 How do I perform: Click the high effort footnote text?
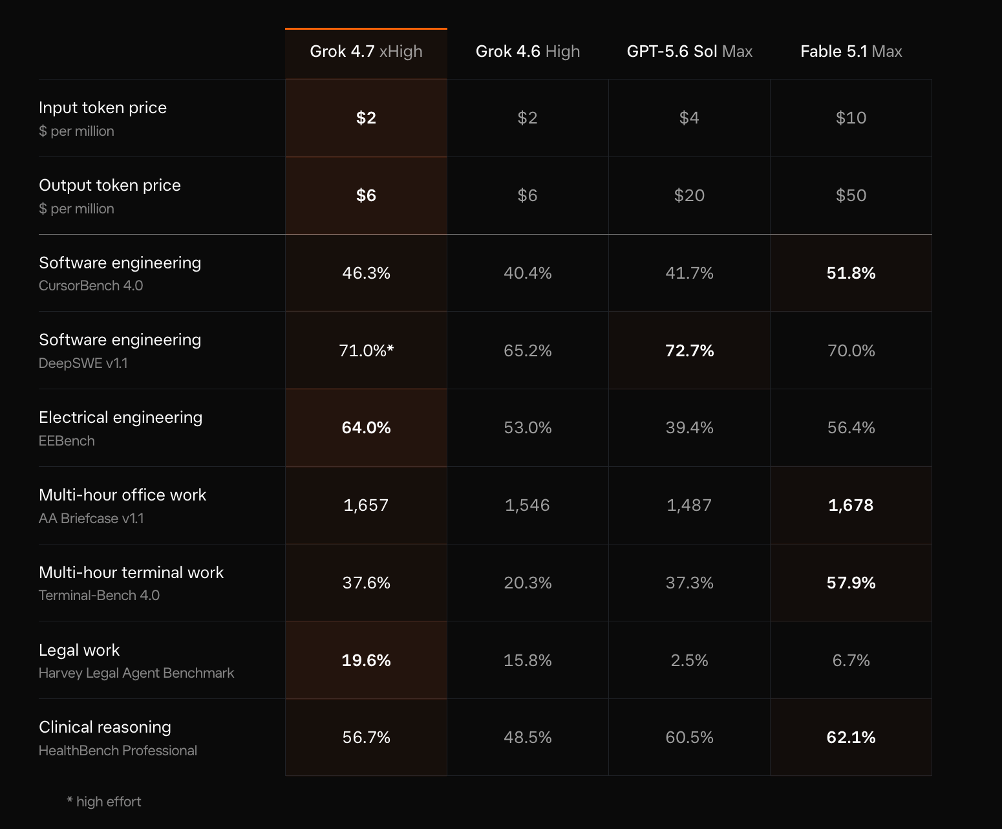click(x=104, y=802)
